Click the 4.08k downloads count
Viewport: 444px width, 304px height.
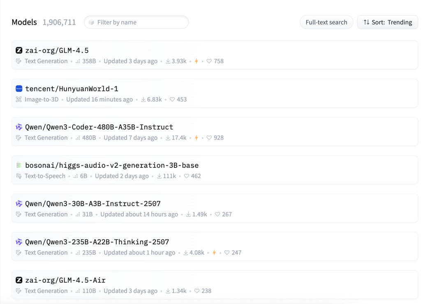(x=197, y=253)
